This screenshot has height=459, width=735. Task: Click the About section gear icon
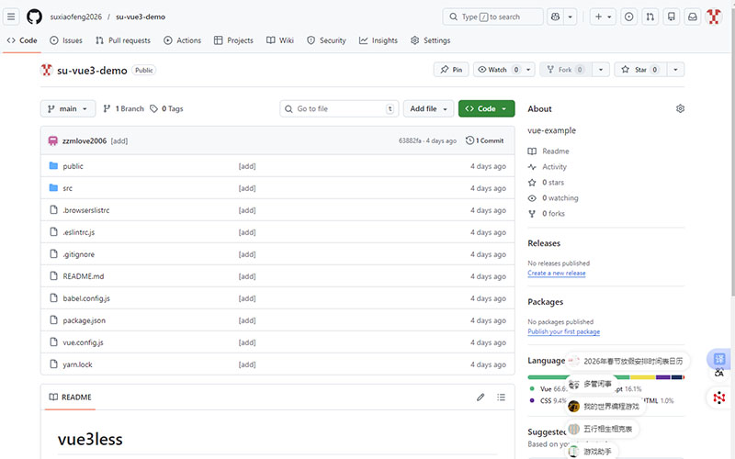(680, 108)
